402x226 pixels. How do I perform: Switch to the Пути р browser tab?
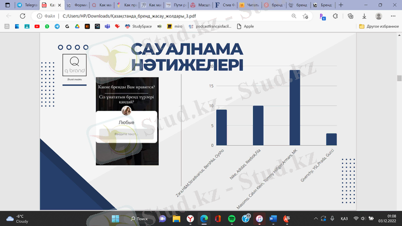pyautogui.click(x=176, y=5)
